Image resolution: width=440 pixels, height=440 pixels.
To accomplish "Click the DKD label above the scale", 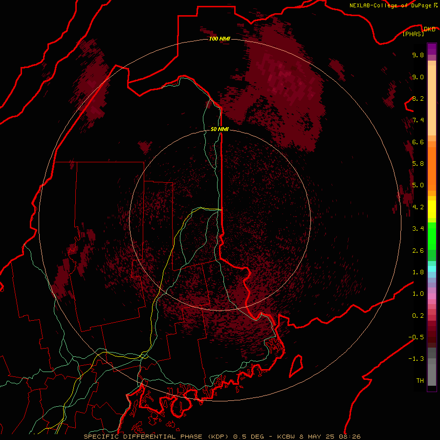I will (x=430, y=29).
